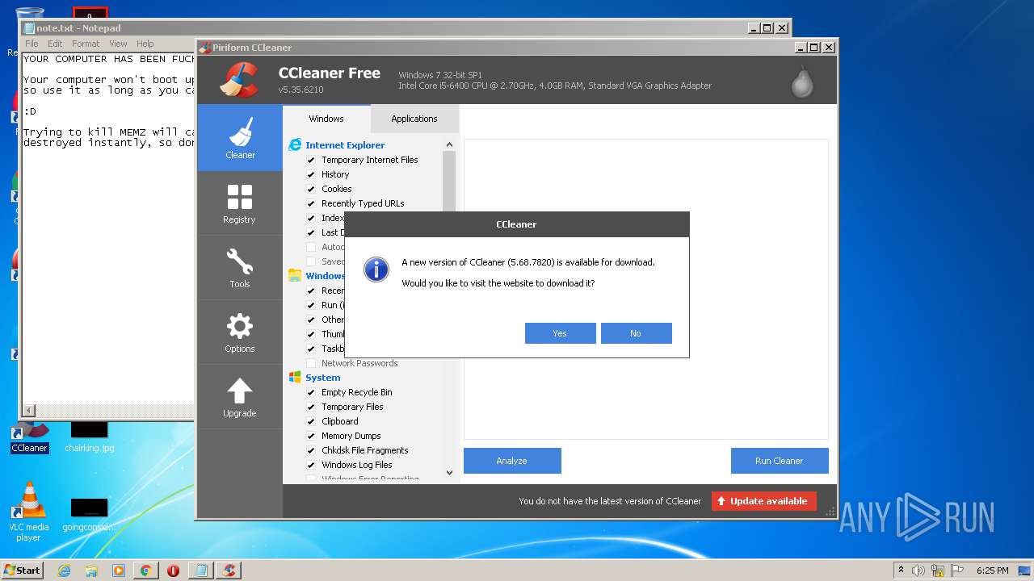This screenshot has height=581, width=1034.
Task: Collapse the Internet Explorer group
Action: tap(345, 145)
